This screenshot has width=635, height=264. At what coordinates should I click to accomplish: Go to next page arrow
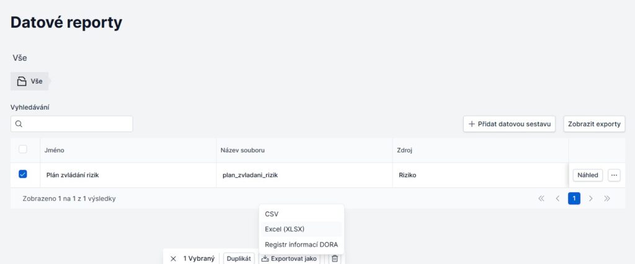(590, 198)
